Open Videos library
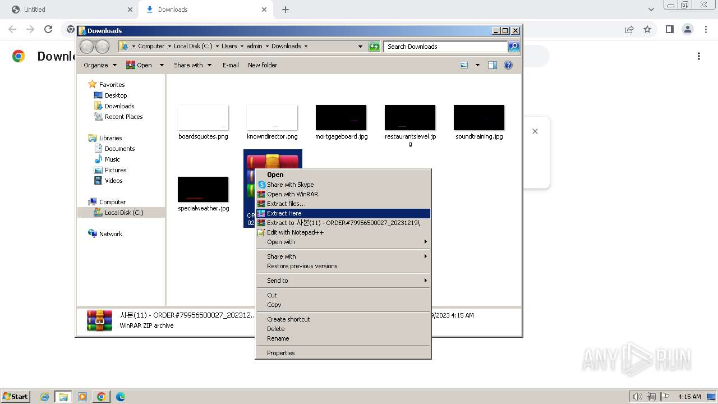Viewport: 718px width, 404px height. [113, 181]
